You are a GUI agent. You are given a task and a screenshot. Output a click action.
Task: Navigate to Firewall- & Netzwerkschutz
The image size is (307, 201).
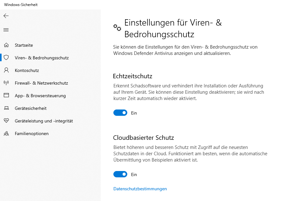coord(41,83)
